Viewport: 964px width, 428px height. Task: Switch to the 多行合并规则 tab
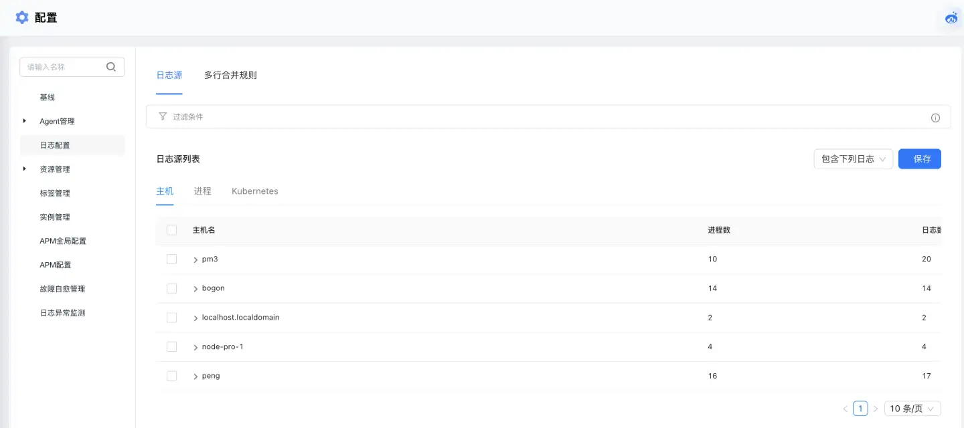tap(230, 76)
